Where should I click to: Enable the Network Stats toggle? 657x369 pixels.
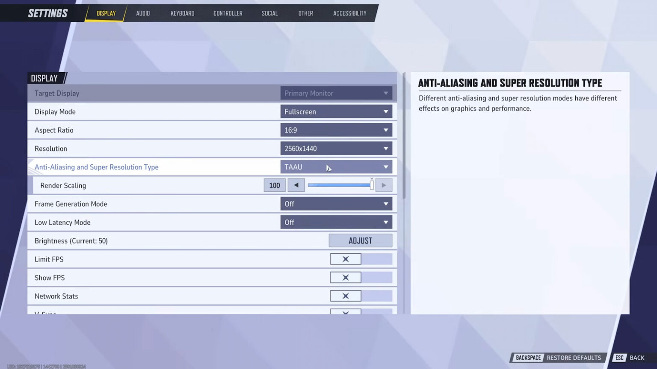pos(345,296)
